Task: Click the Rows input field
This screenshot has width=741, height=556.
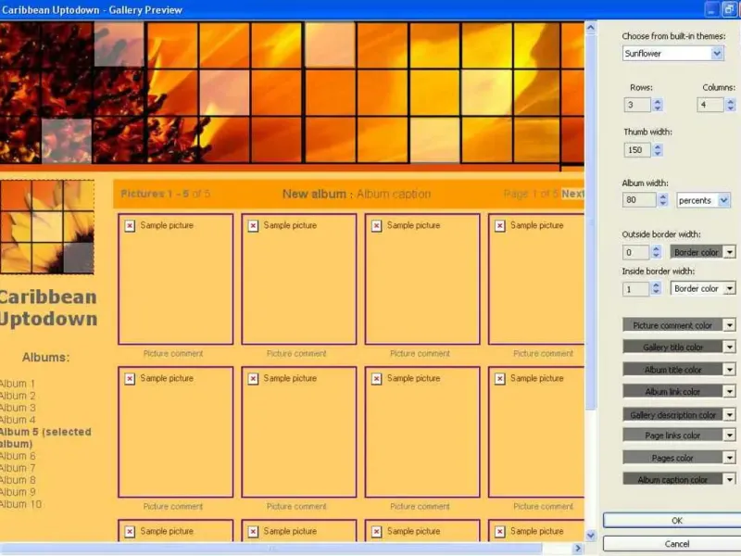Action: pyautogui.click(x=637, y=105)
